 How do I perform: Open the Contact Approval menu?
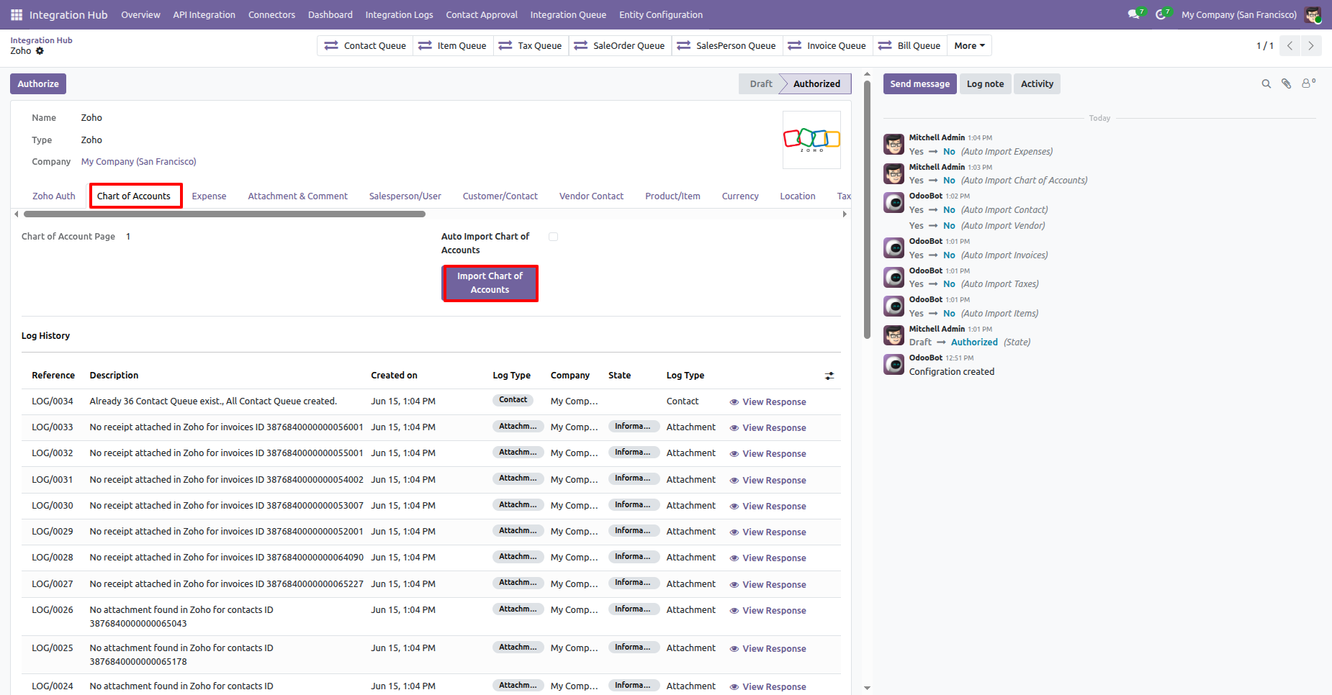point(482,14)
